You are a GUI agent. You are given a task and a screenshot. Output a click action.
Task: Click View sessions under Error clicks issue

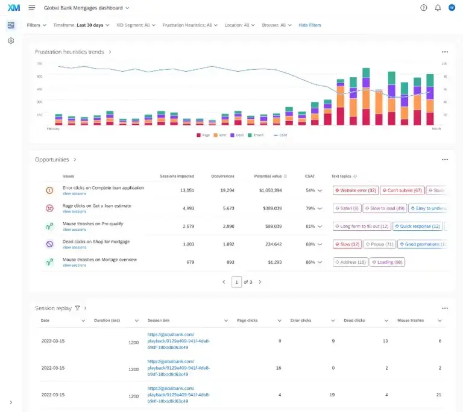[x=74, y=194]
